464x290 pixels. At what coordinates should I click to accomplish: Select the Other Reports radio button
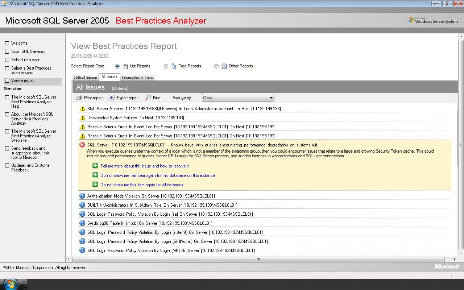(216, 66)
